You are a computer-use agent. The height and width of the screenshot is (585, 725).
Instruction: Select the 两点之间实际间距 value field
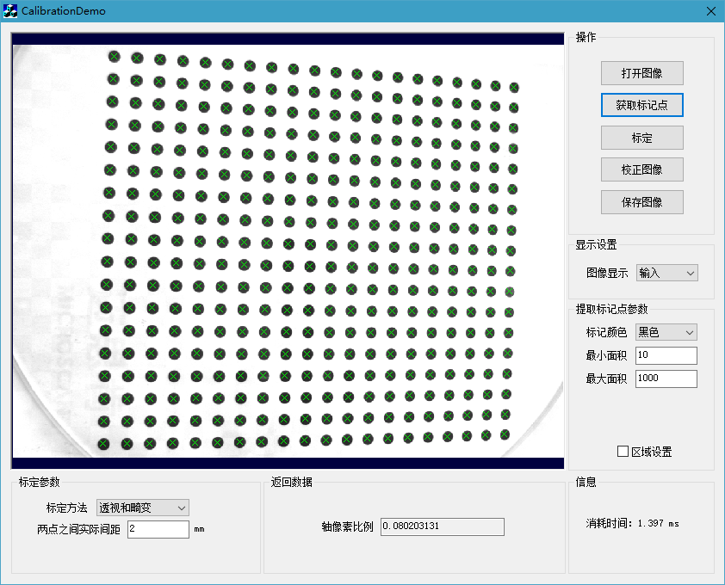158,529
